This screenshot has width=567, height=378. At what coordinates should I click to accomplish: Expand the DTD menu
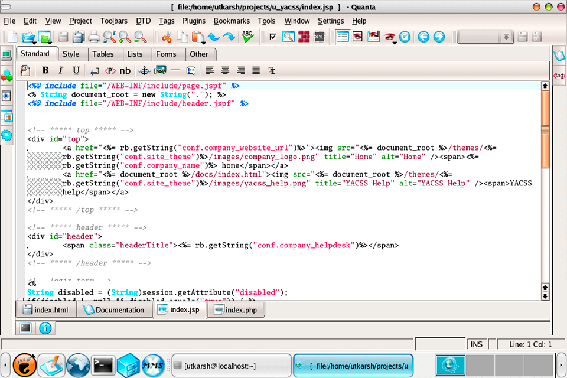[x=143, y=21]
